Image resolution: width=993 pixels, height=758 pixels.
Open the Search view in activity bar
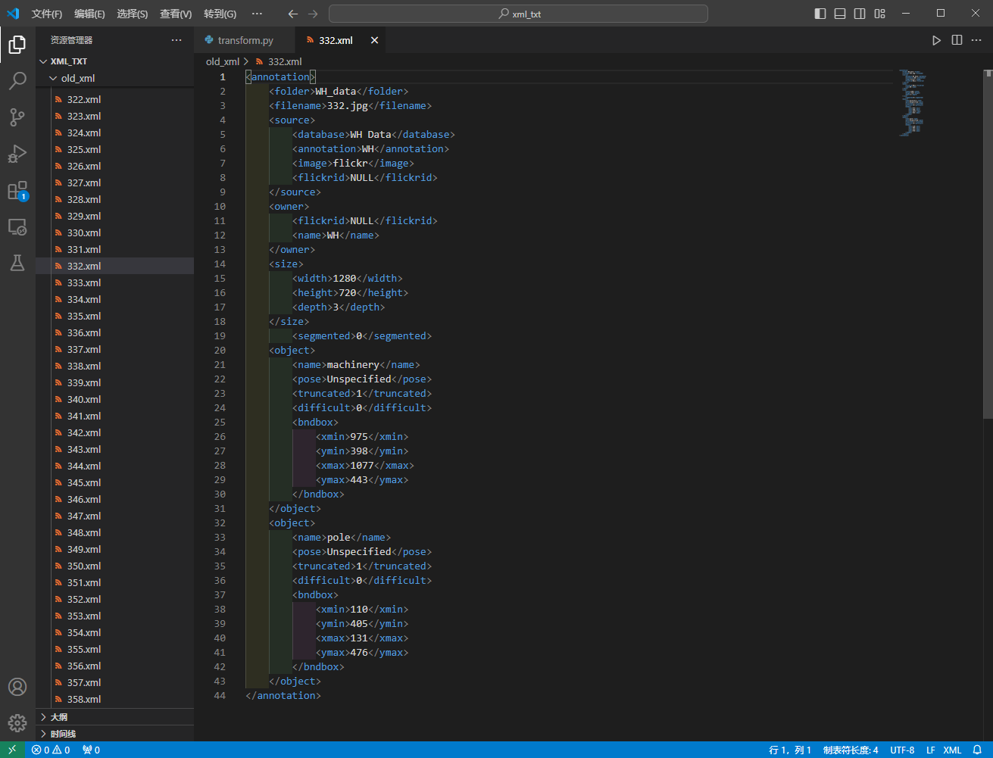[x=17, y=81]
